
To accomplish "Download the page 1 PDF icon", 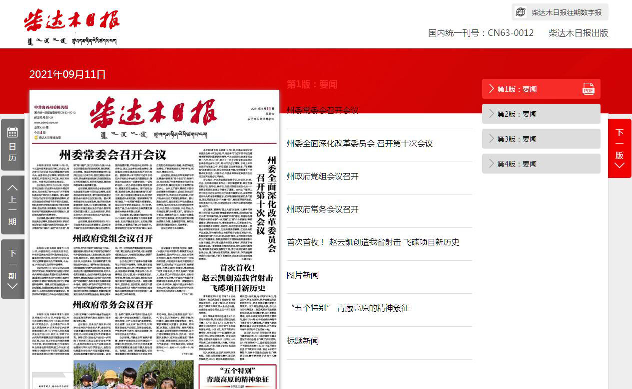I will 589,89.
